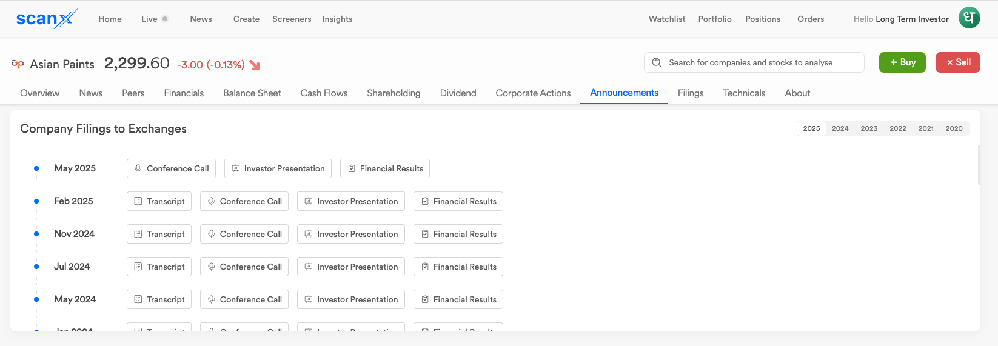Screen dimensions: 998x346
Task: Click presentation icon in May 2025 Investor Presentation
Action: point(236,168)
